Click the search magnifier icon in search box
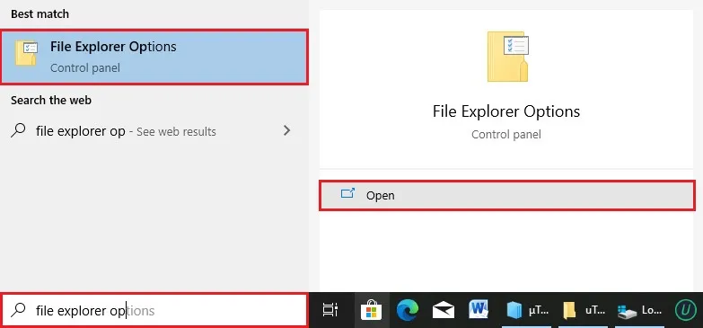This screenshot has height=328, width=703. point(18,310)
